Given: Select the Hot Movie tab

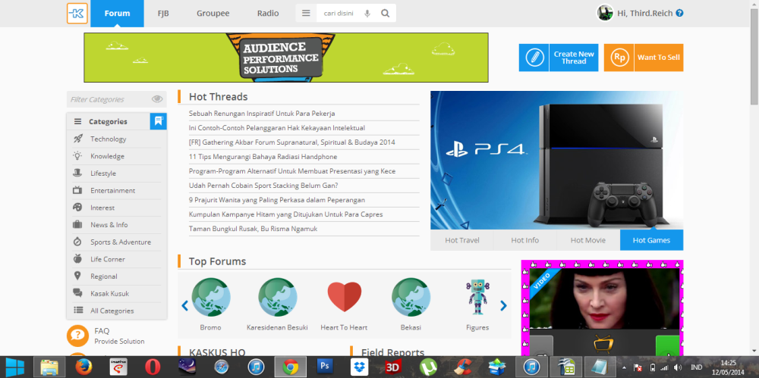Looking at the screenshot, I should 587,240.
